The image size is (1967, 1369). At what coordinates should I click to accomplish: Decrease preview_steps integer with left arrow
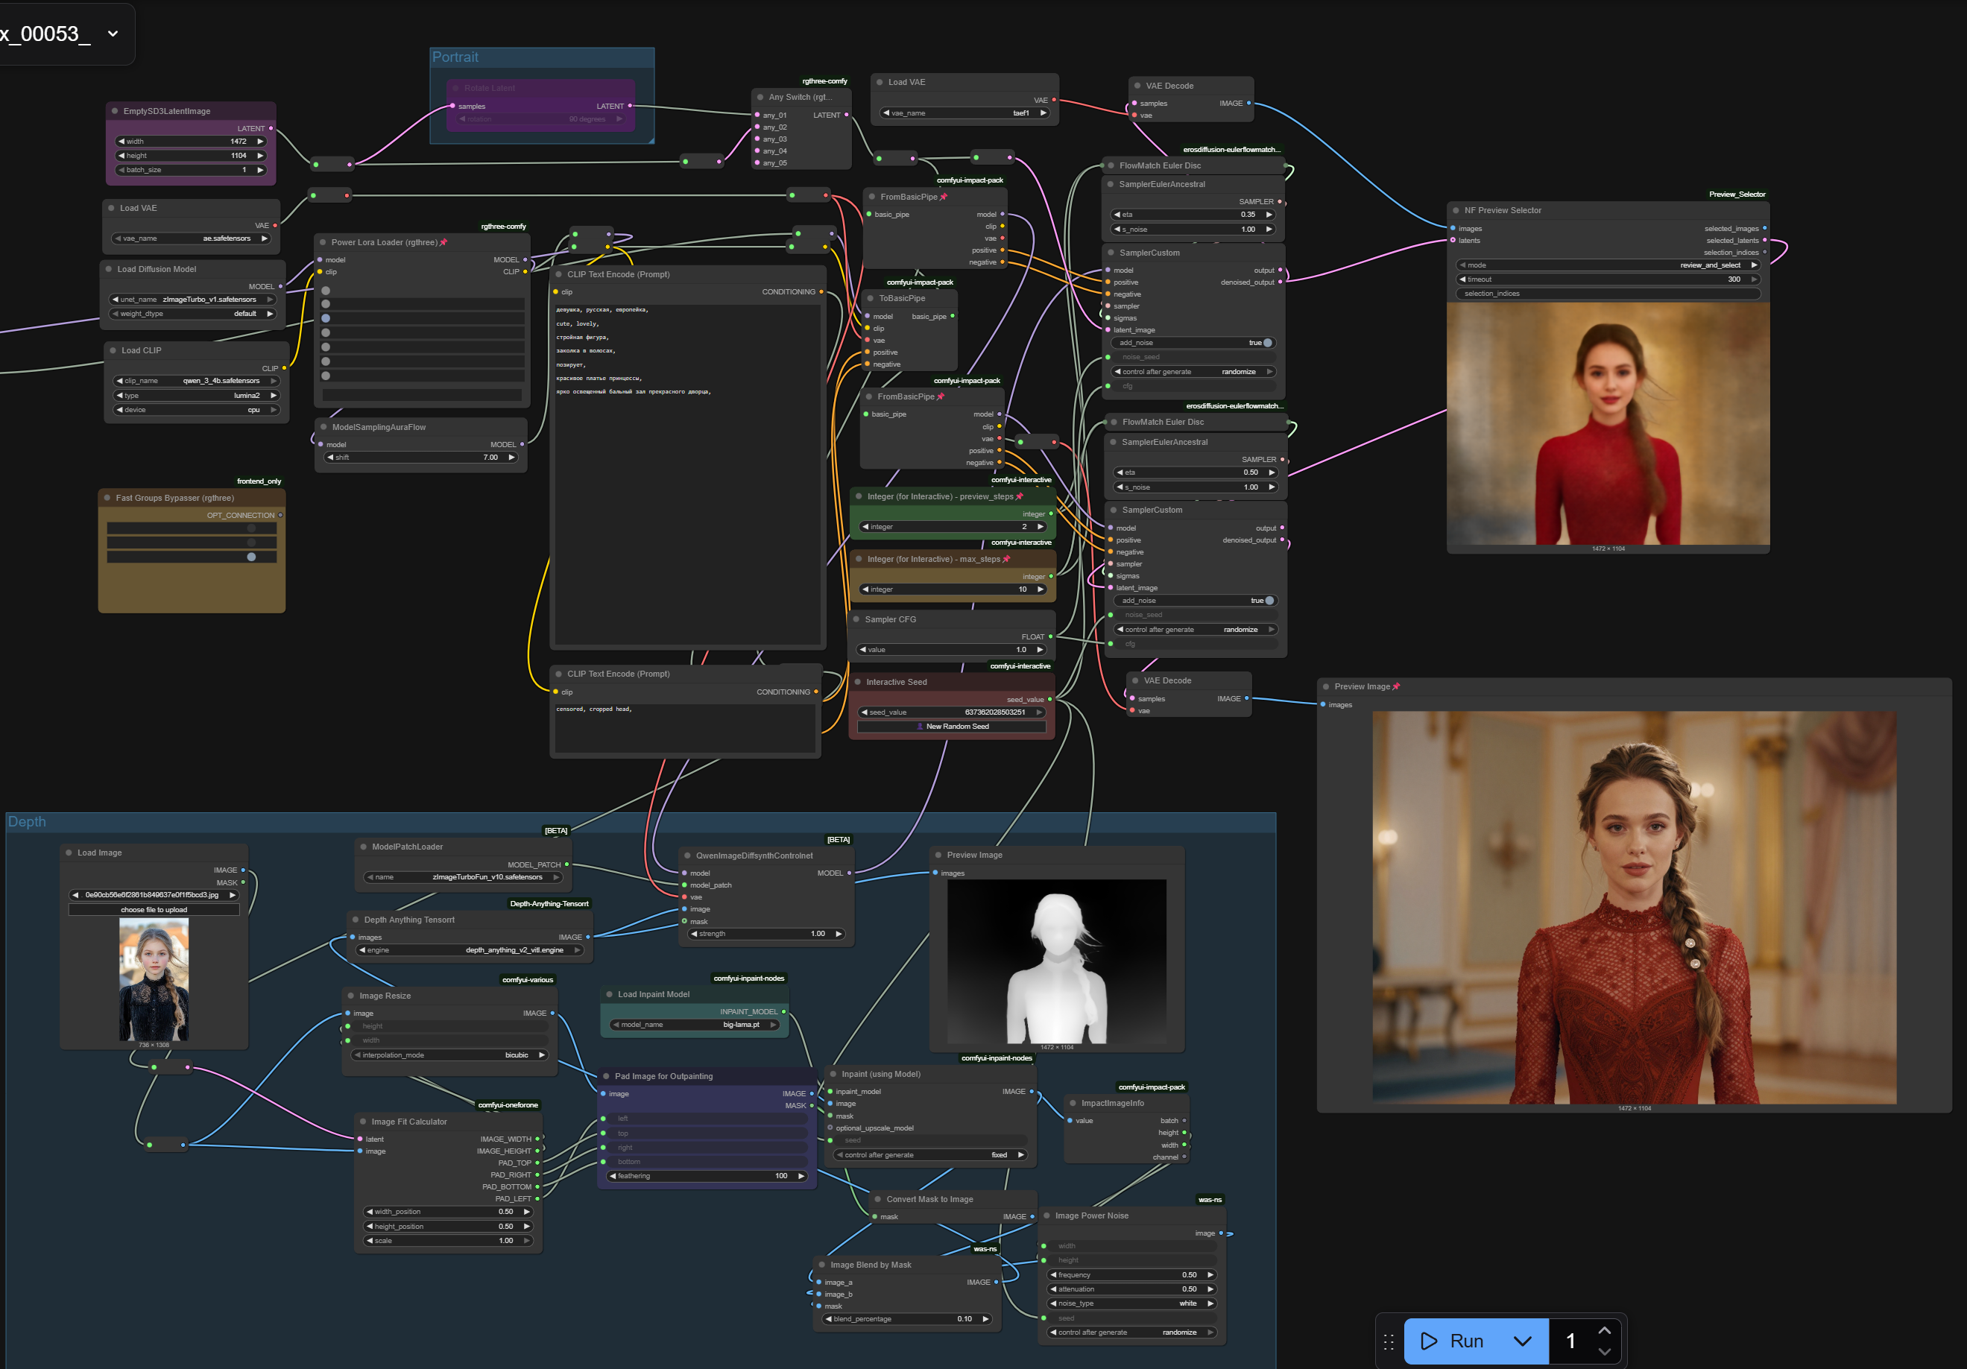coord(865,527)
